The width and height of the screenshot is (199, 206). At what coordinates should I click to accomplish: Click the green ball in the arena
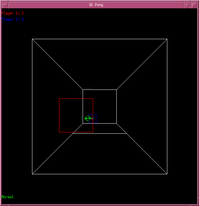coord(88,119)
